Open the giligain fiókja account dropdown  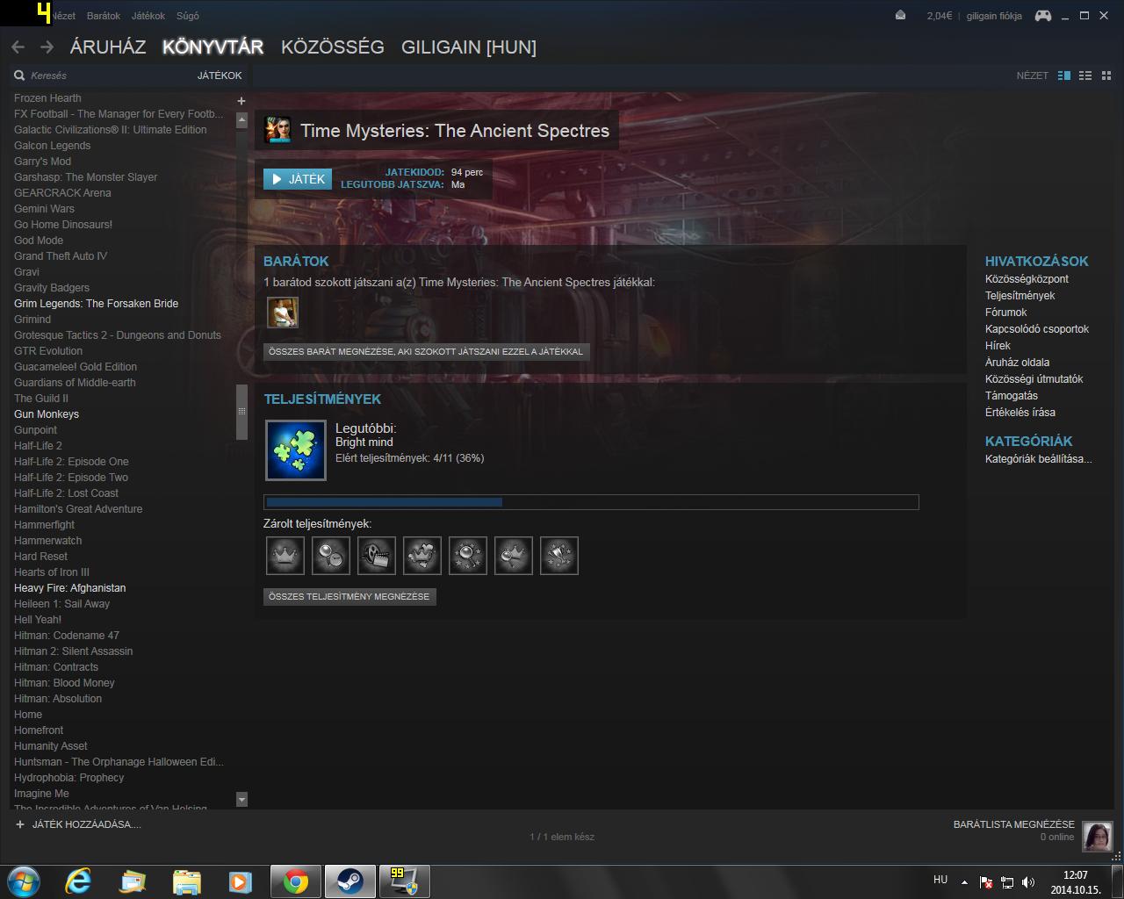point(994,16)
